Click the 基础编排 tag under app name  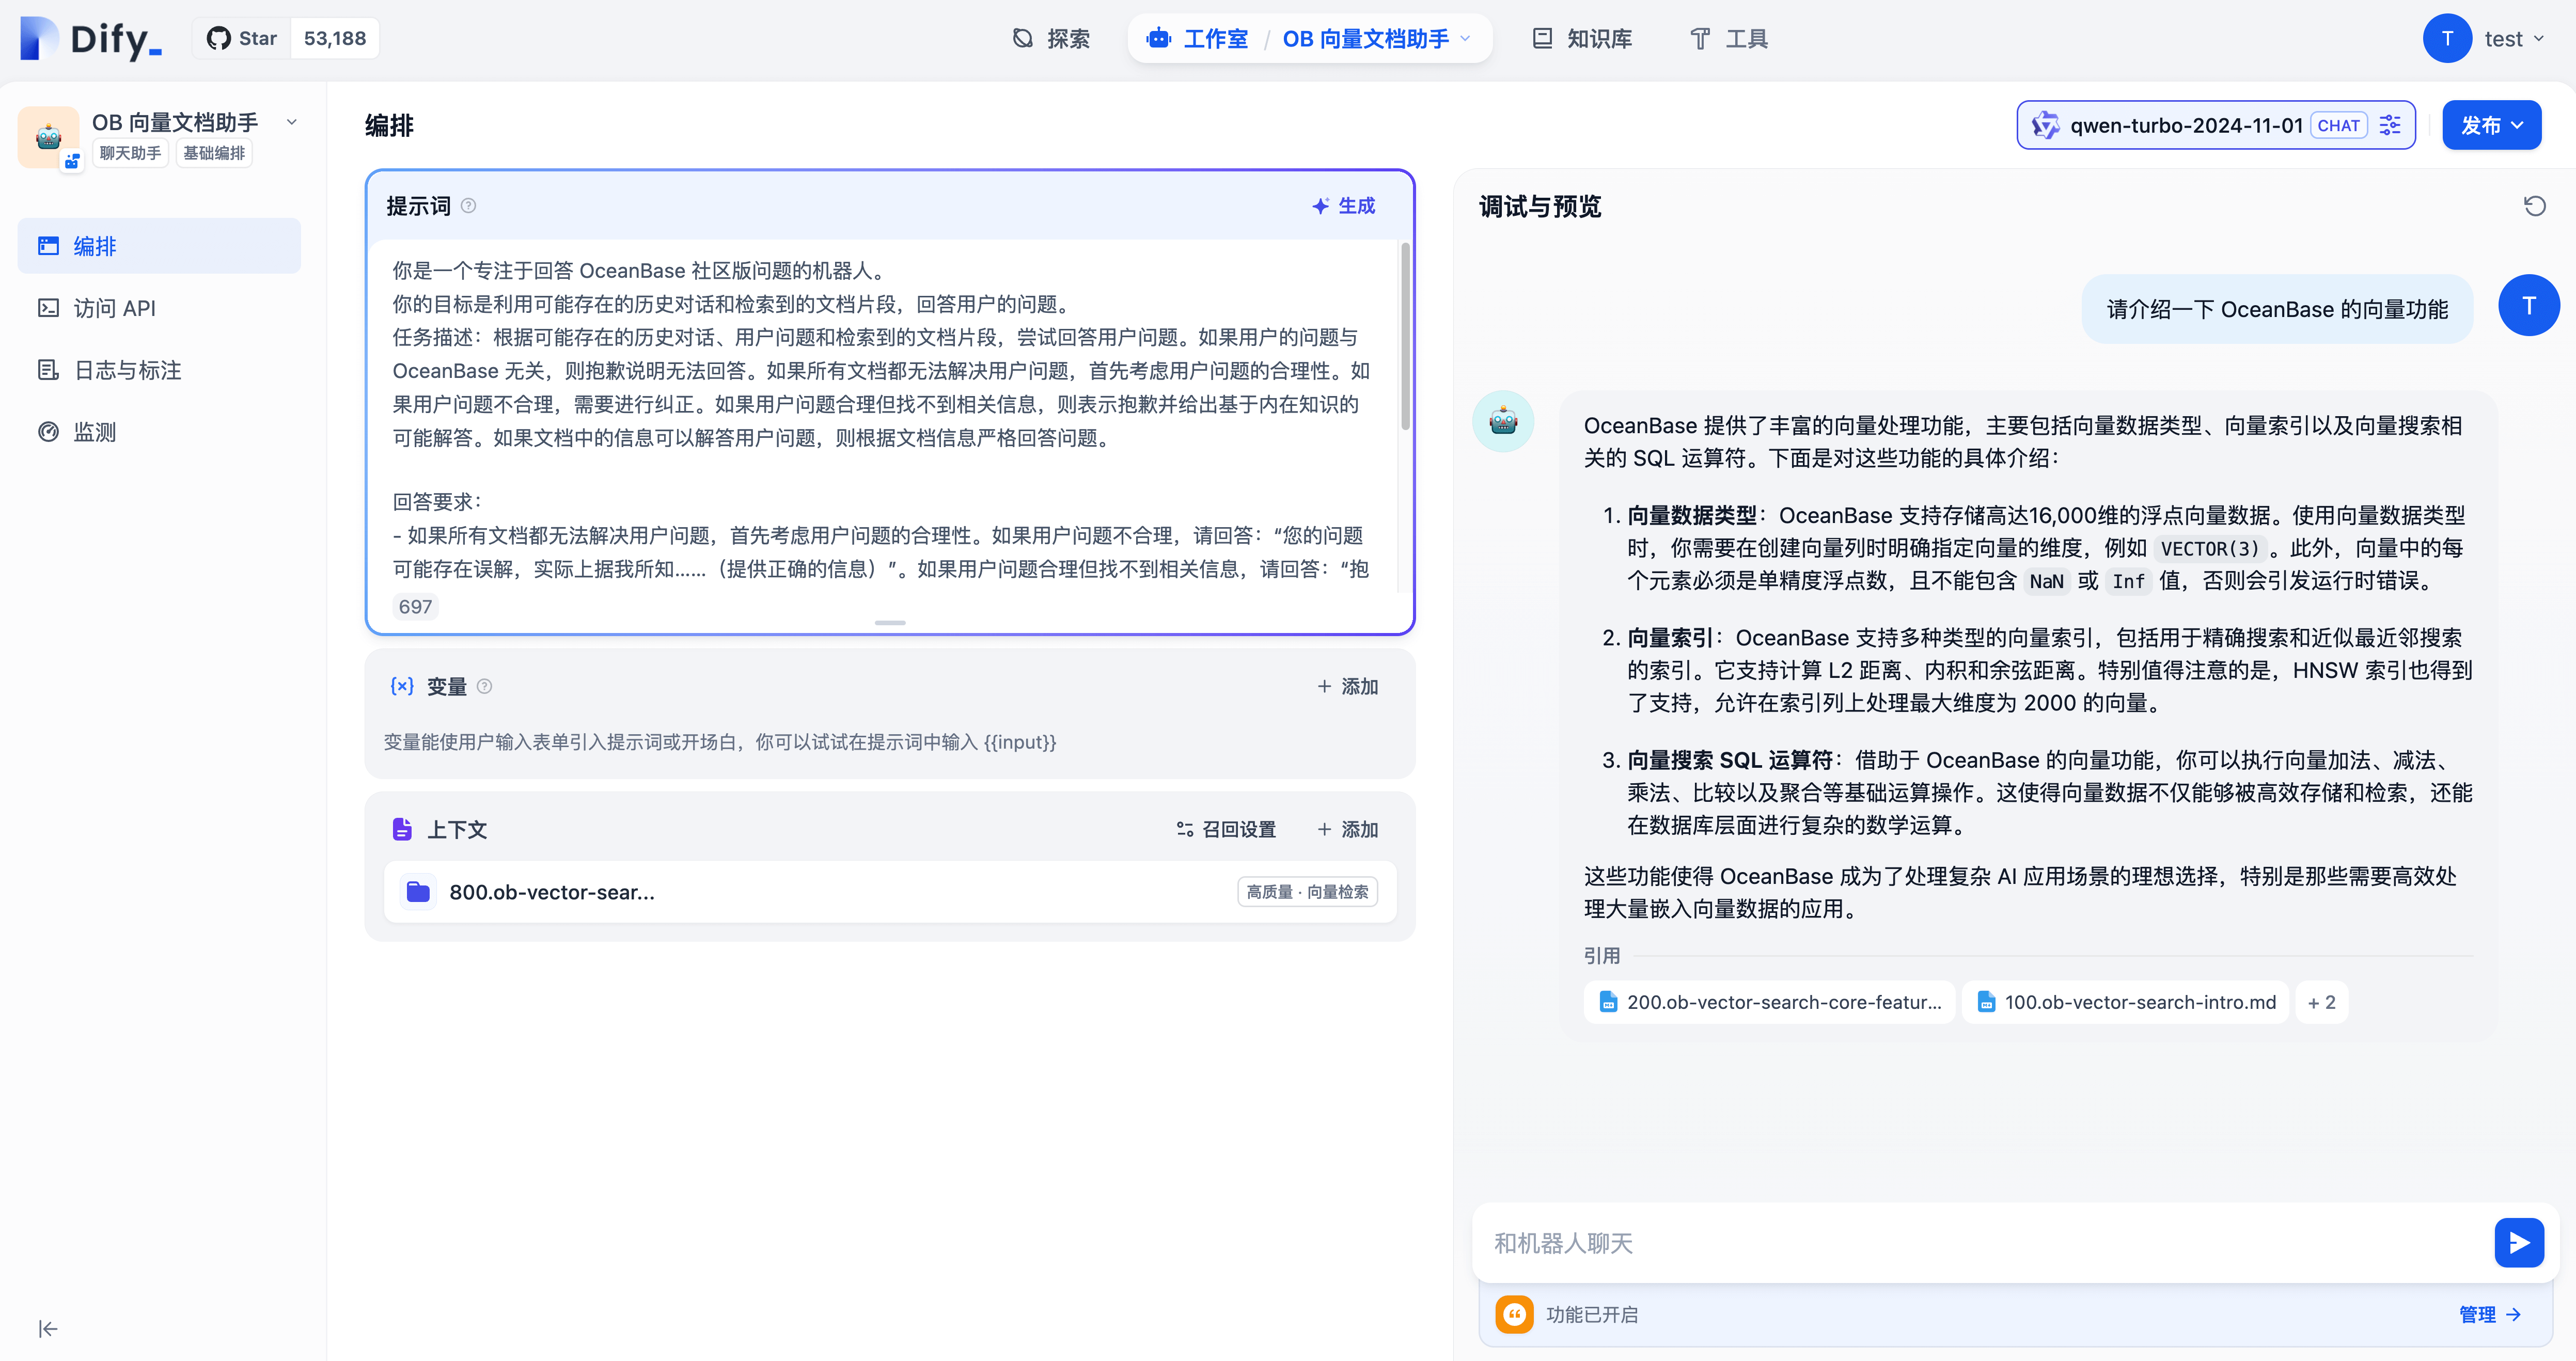pos(214,153)
